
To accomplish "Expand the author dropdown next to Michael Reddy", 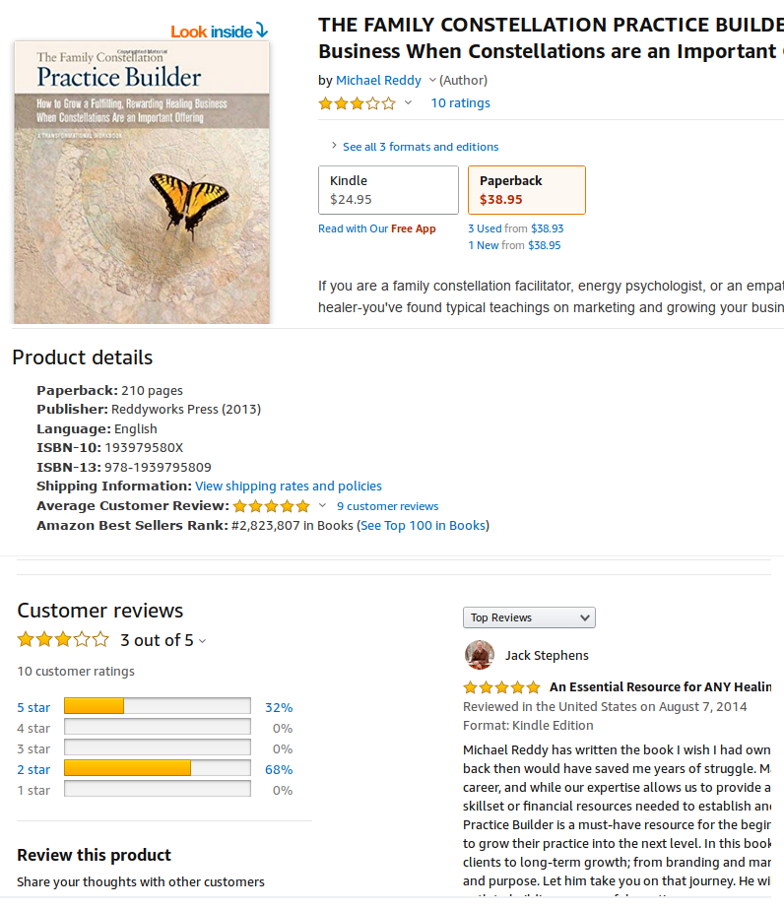I will [432, 81].
